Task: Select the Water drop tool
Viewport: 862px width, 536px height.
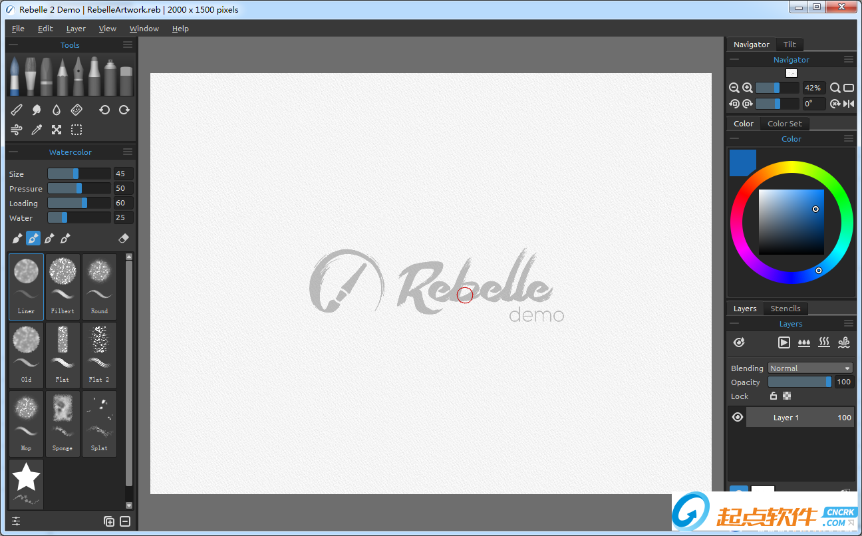Action: (57, 110)
